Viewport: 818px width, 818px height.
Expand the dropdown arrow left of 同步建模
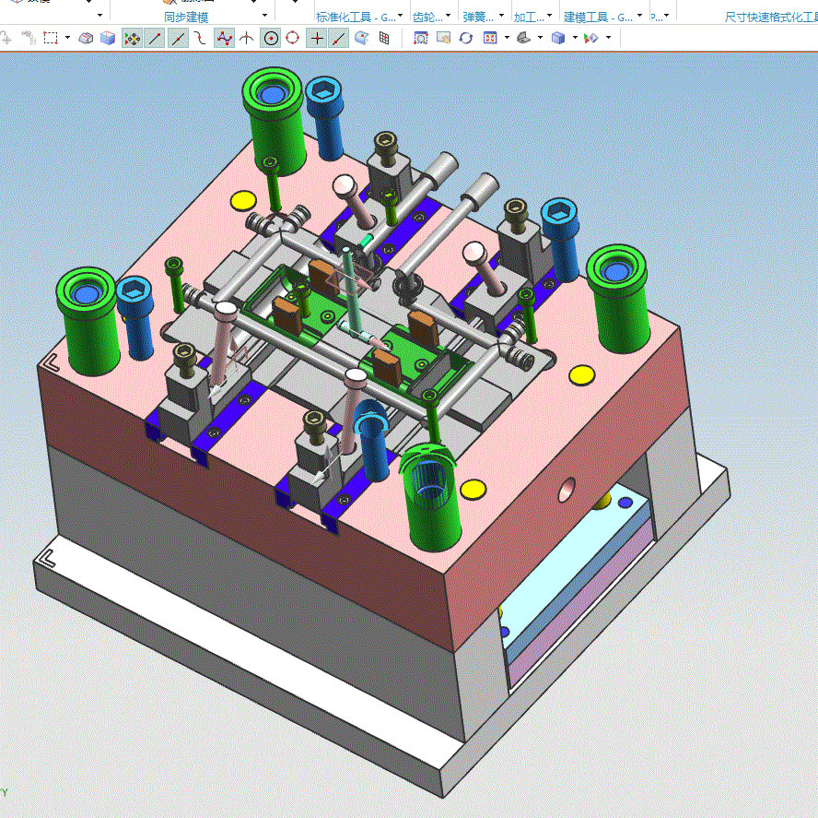[x=99, y=16]
